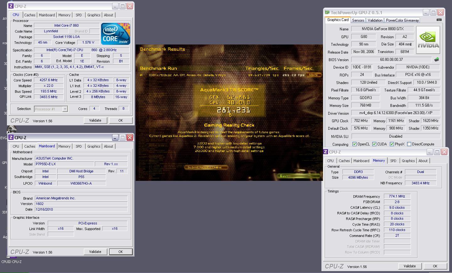Toggle the OpenCL checkbox in GPU-Z

[x=354, y=144]
